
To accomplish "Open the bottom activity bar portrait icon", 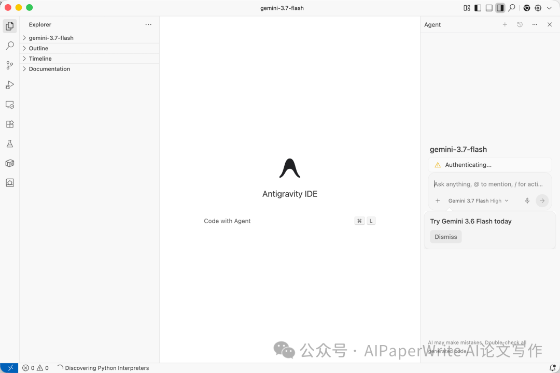I will 10,183.
